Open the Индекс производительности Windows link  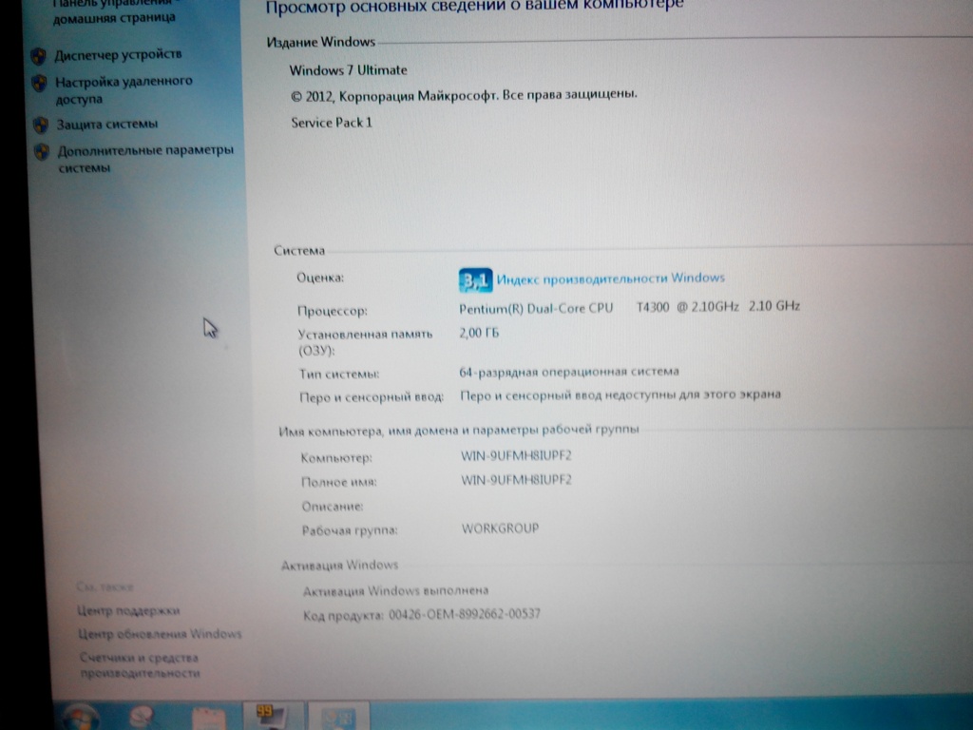coord(610,279)
